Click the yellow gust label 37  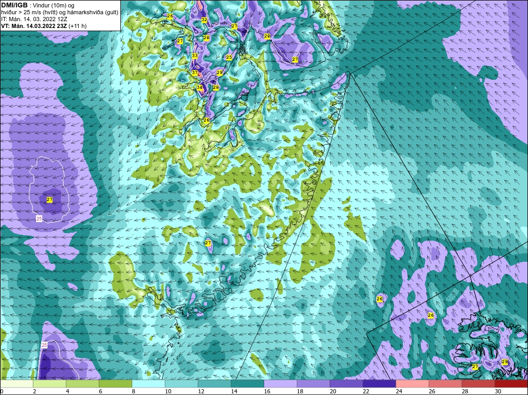(x=195, y=72)
